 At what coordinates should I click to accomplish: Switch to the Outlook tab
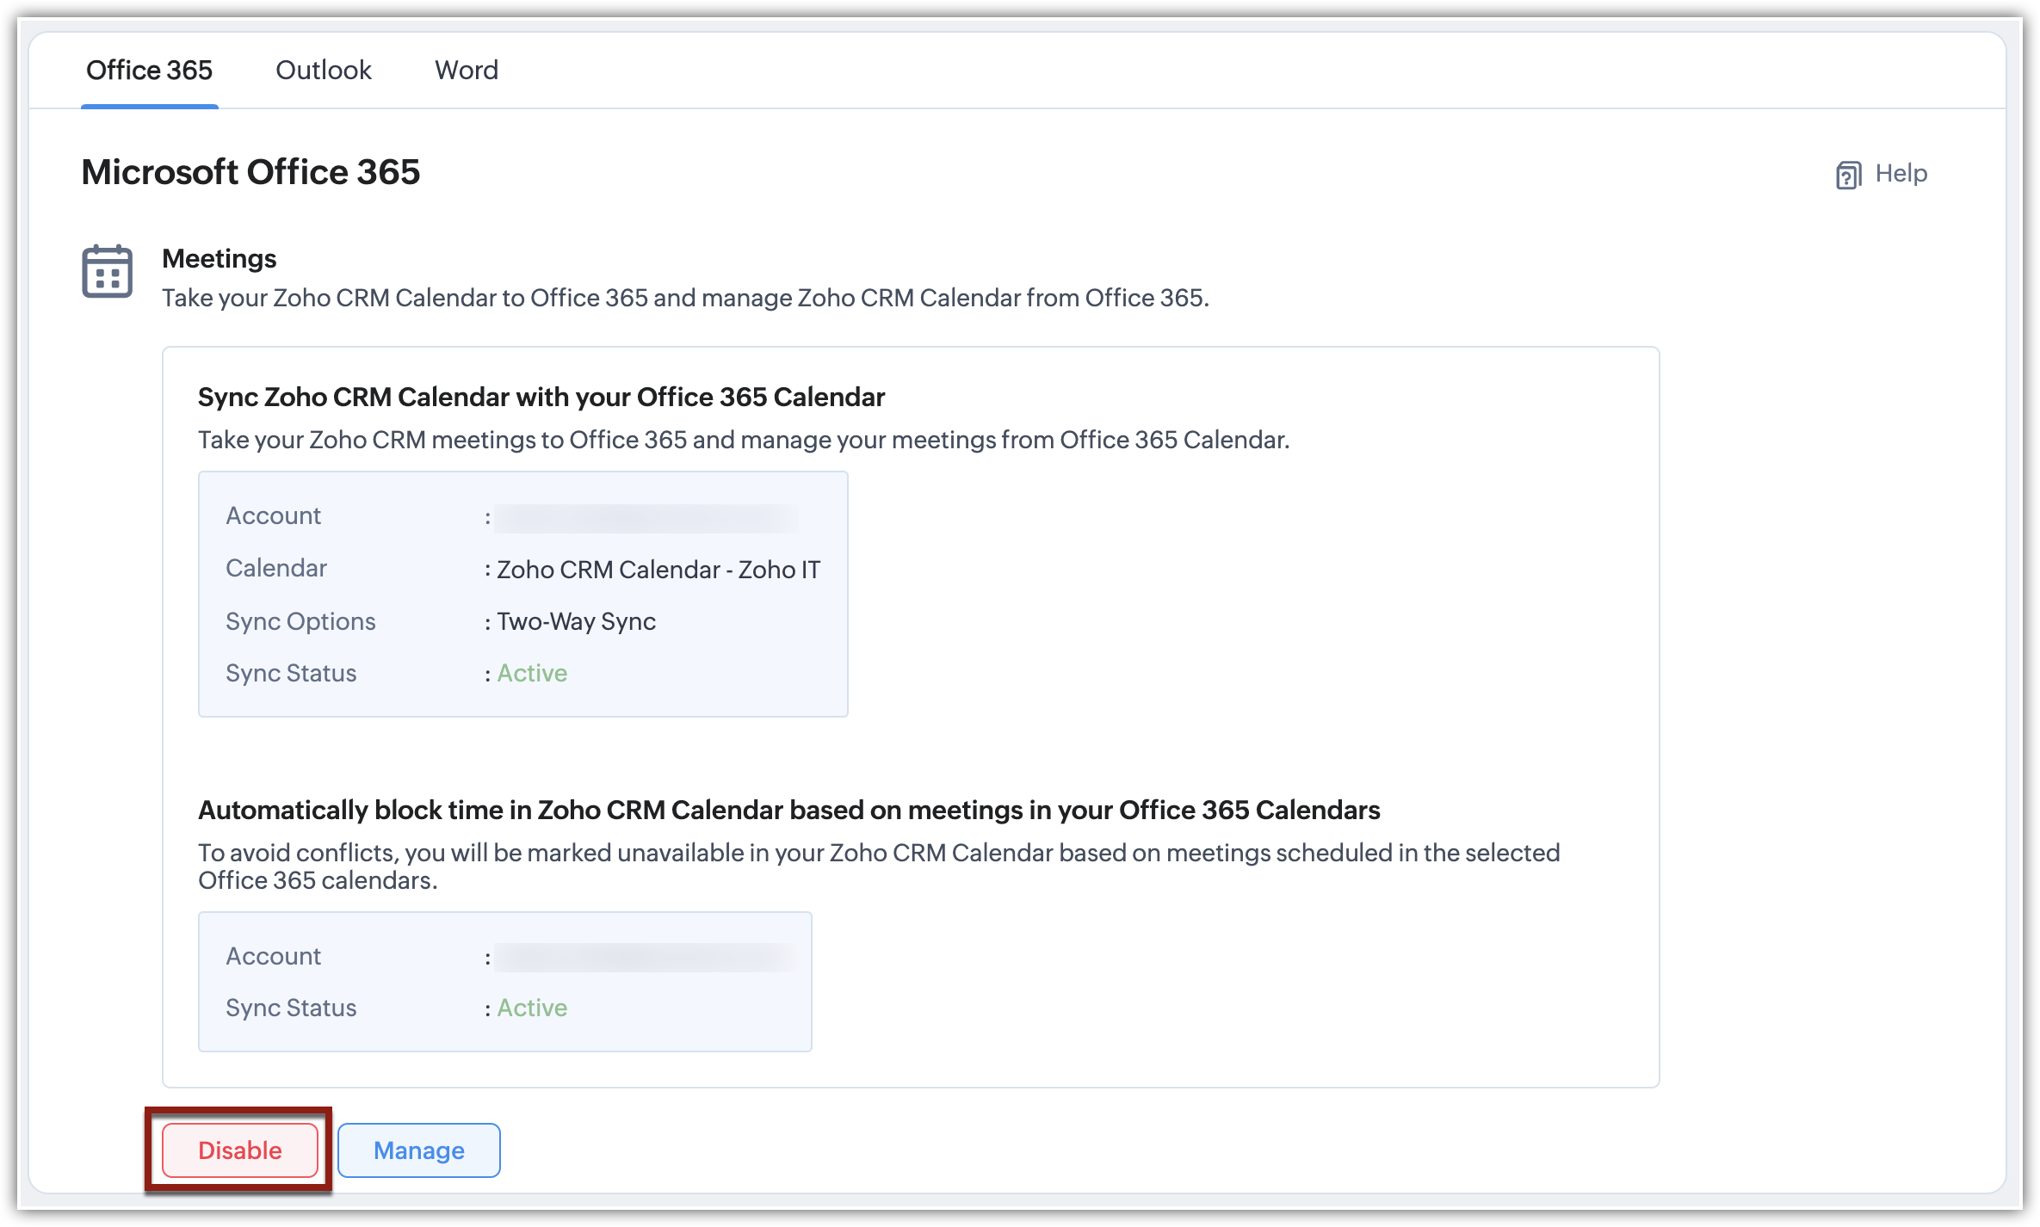[323, 70]
